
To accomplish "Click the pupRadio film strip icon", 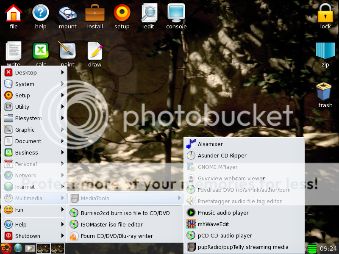I will (191, 247).
